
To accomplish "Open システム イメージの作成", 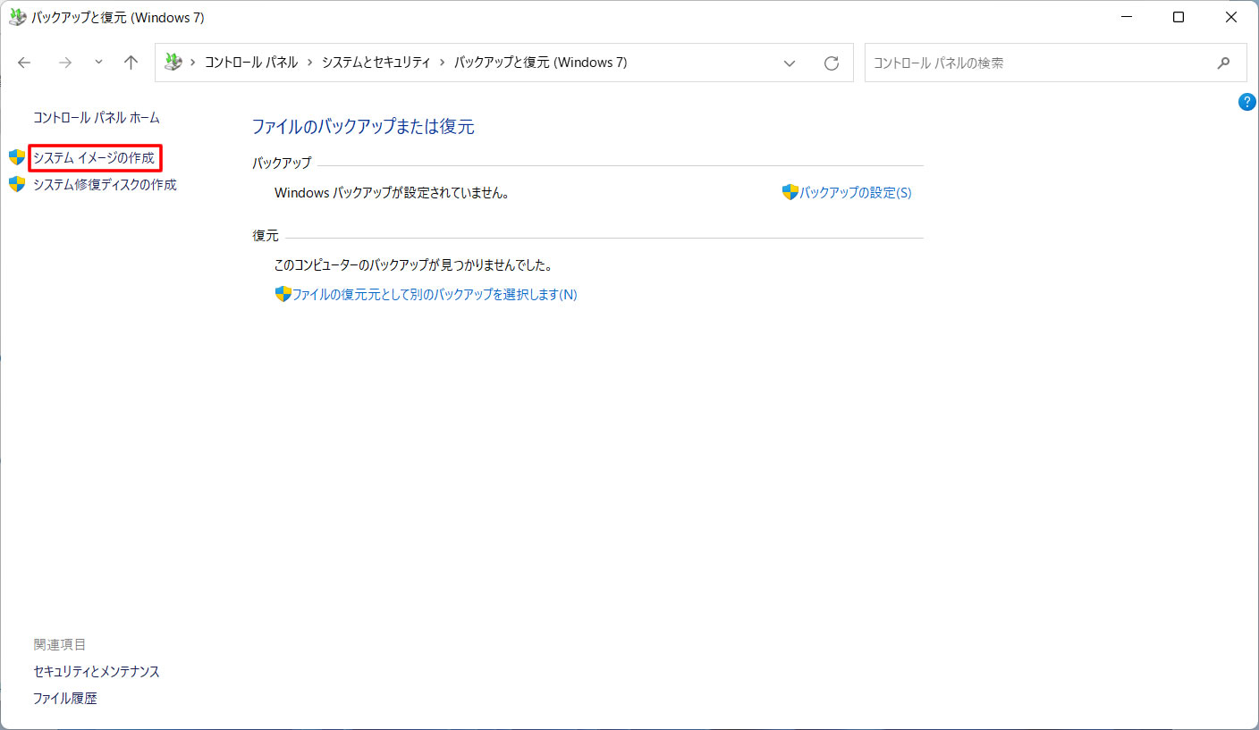I will pos(94,158).
